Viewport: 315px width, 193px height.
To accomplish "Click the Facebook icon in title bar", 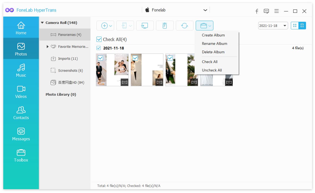I will click(257, 11).
